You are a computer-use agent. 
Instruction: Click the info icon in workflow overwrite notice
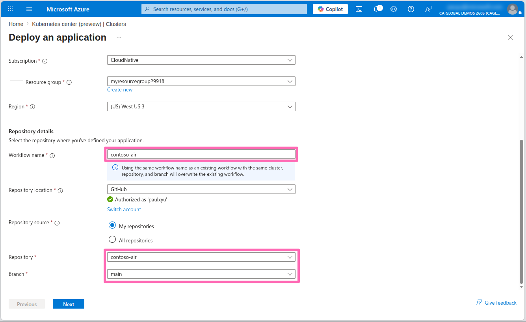115,168
